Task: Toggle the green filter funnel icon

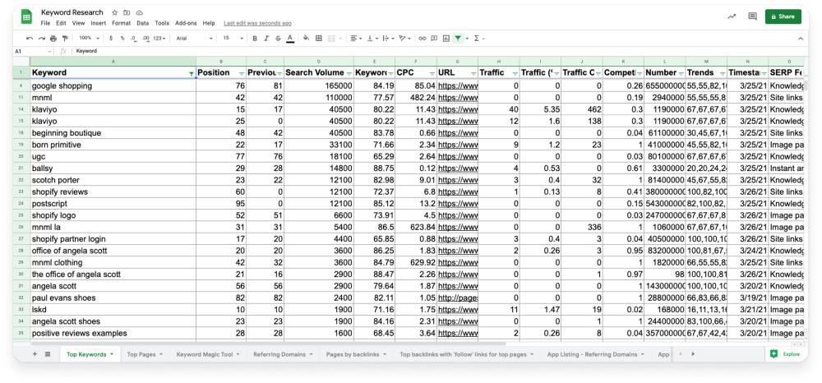Action: tap(458, 39)
